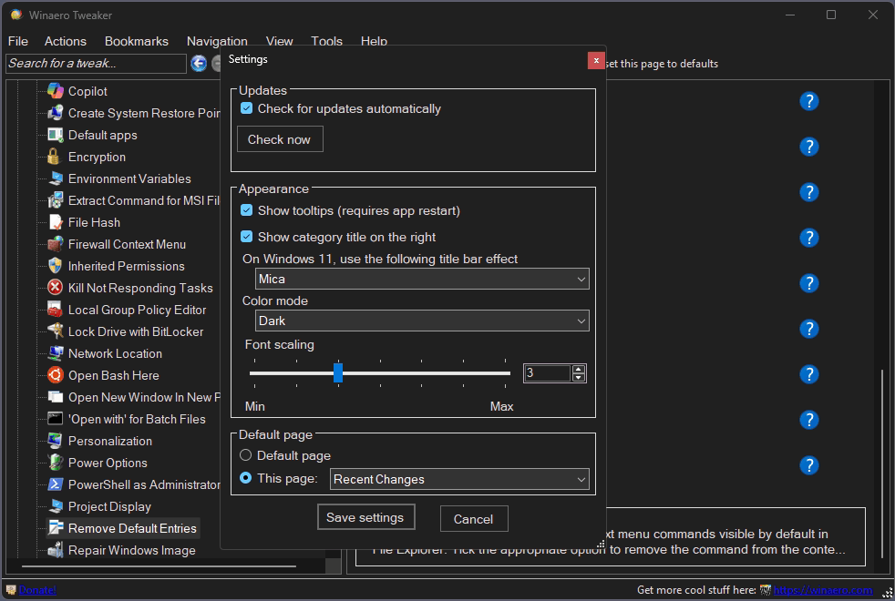Select the File Hash sidebar icon
The width and height of the screenshot is (895, 601).
click(55, 222)
